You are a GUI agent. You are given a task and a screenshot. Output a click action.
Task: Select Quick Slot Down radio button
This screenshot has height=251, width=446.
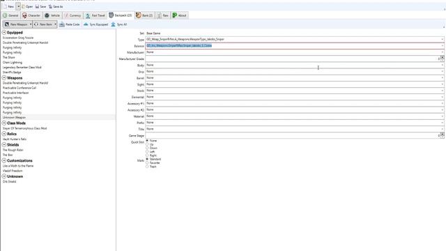(147, 148)
